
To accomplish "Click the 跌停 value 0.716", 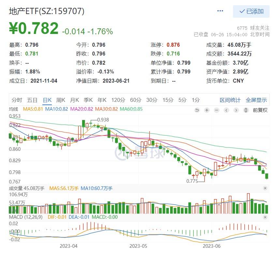I will pos(173,54).
